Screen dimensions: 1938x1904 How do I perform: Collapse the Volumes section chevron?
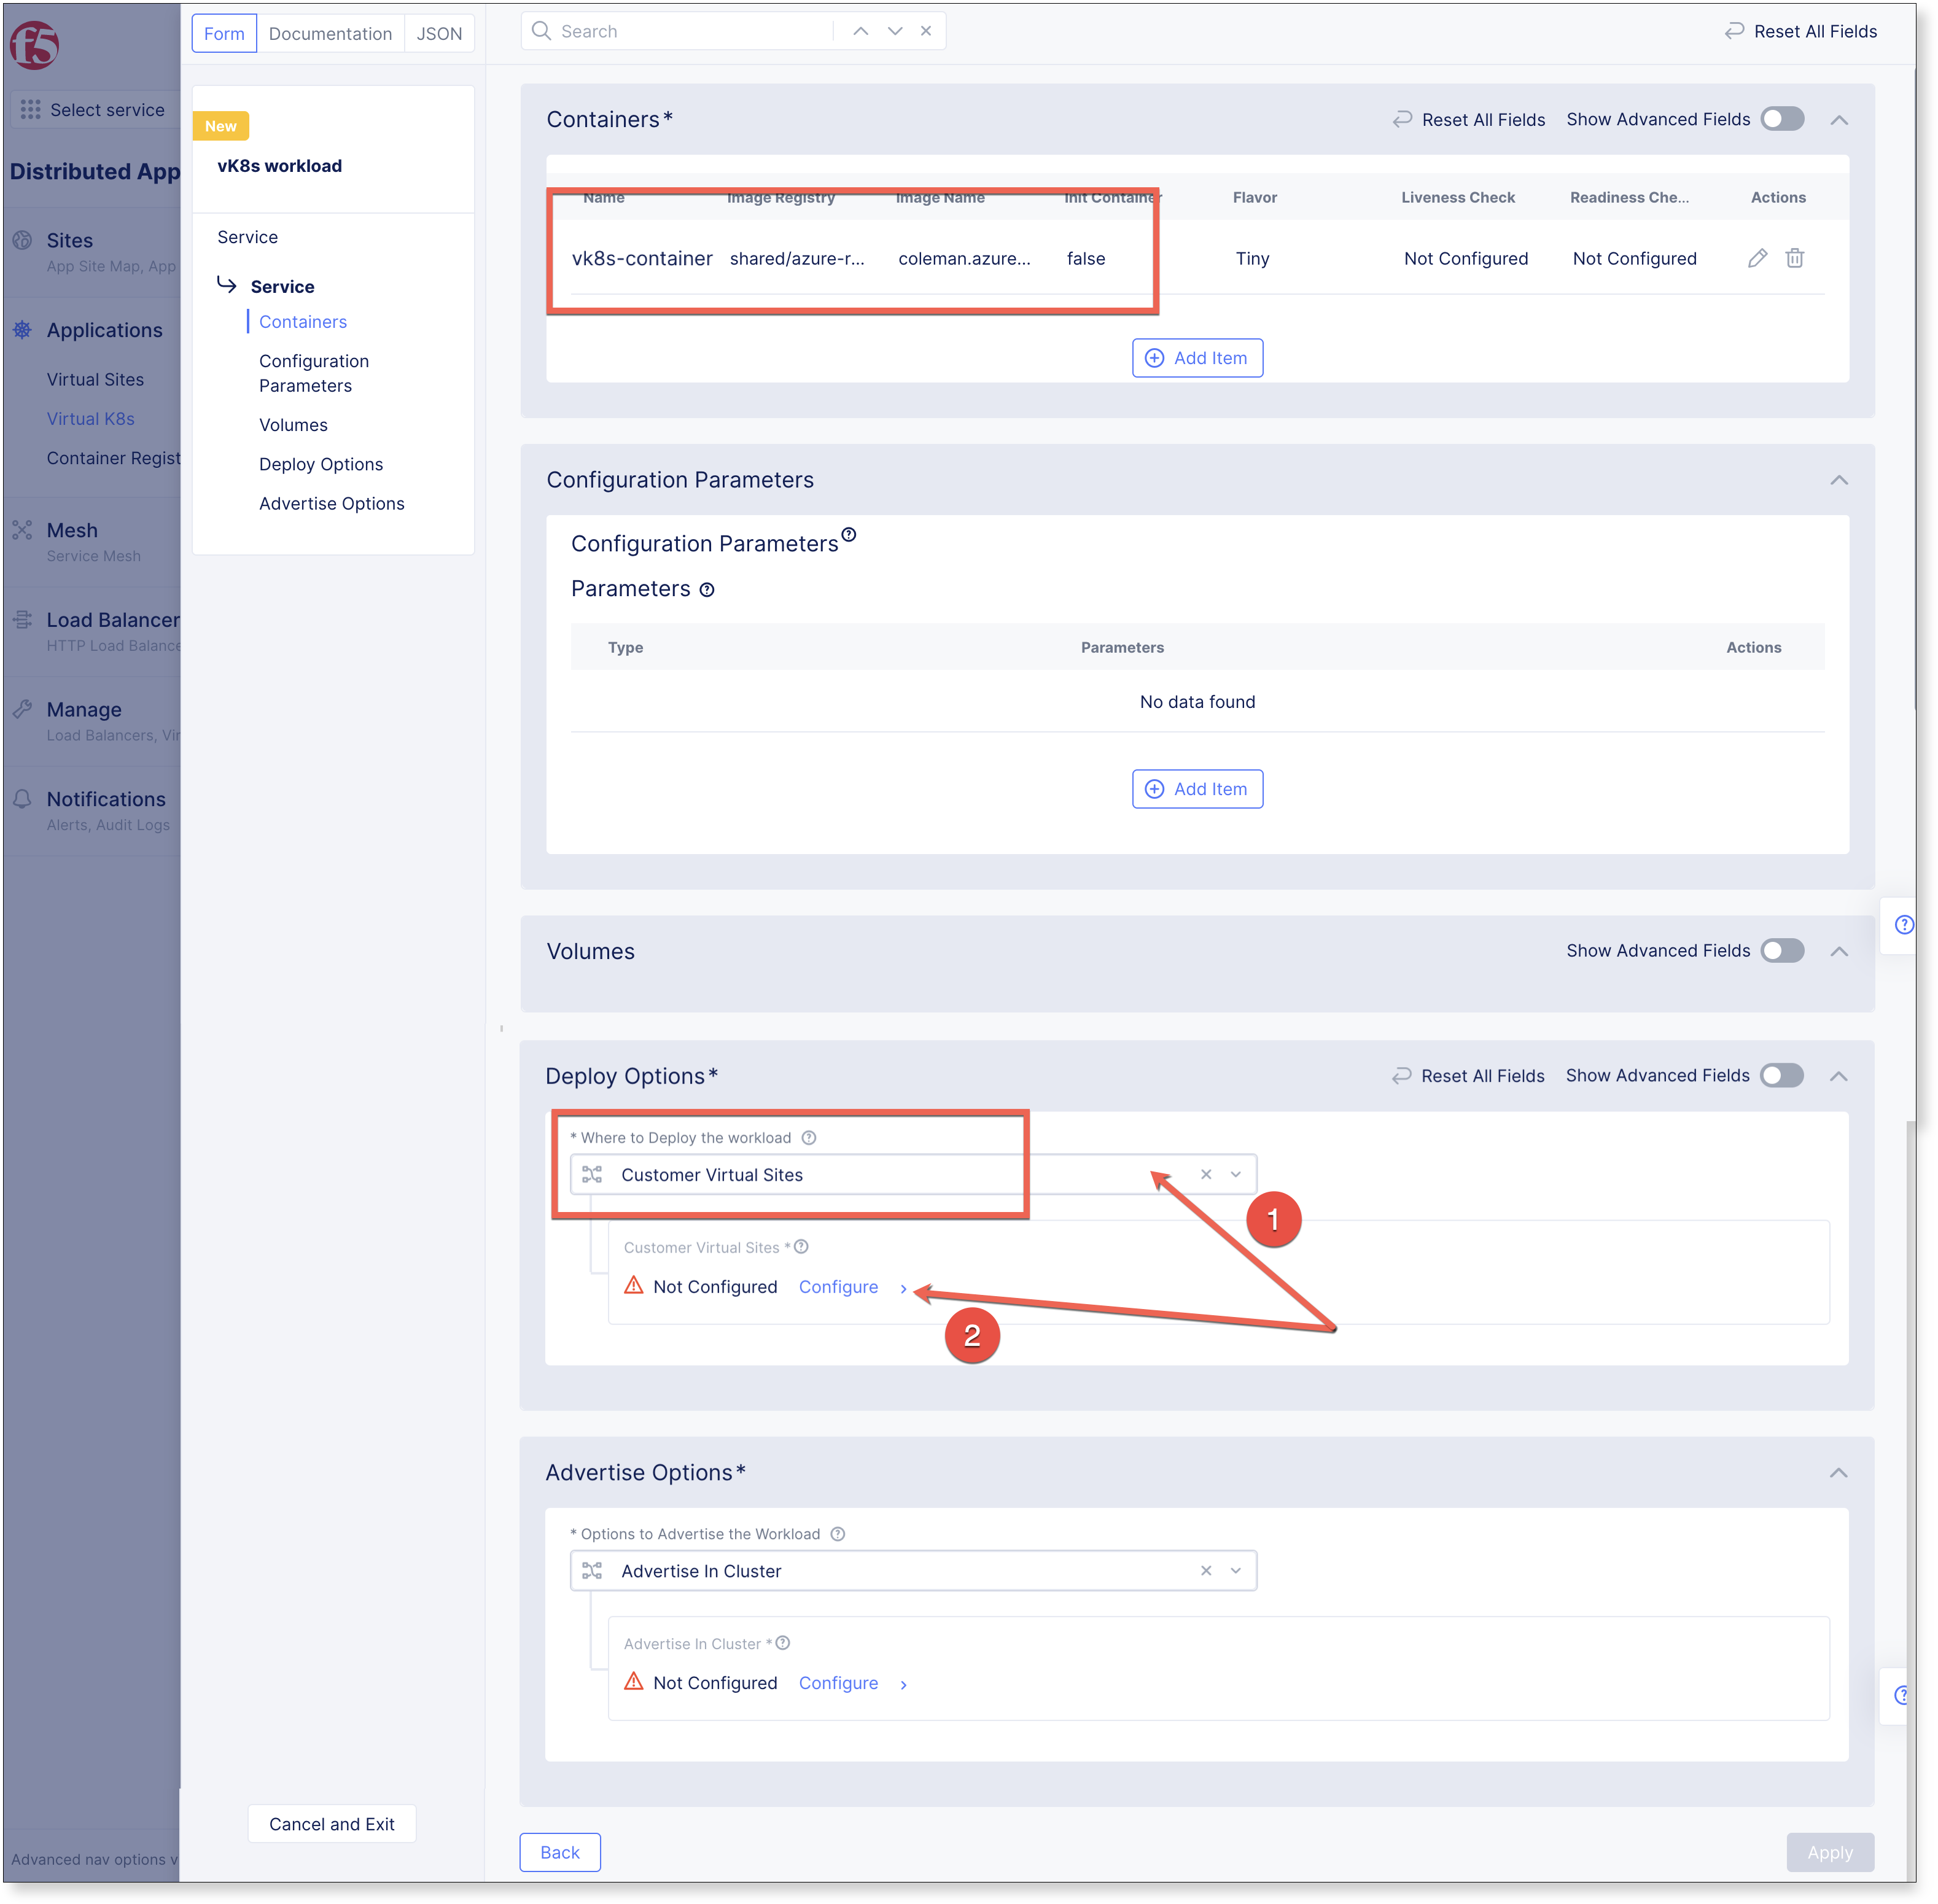click(1838, 951)
